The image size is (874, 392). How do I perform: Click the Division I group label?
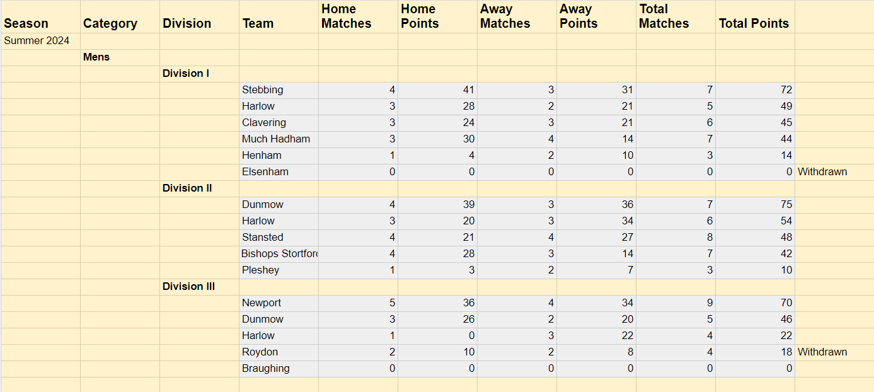pos(199,74)
